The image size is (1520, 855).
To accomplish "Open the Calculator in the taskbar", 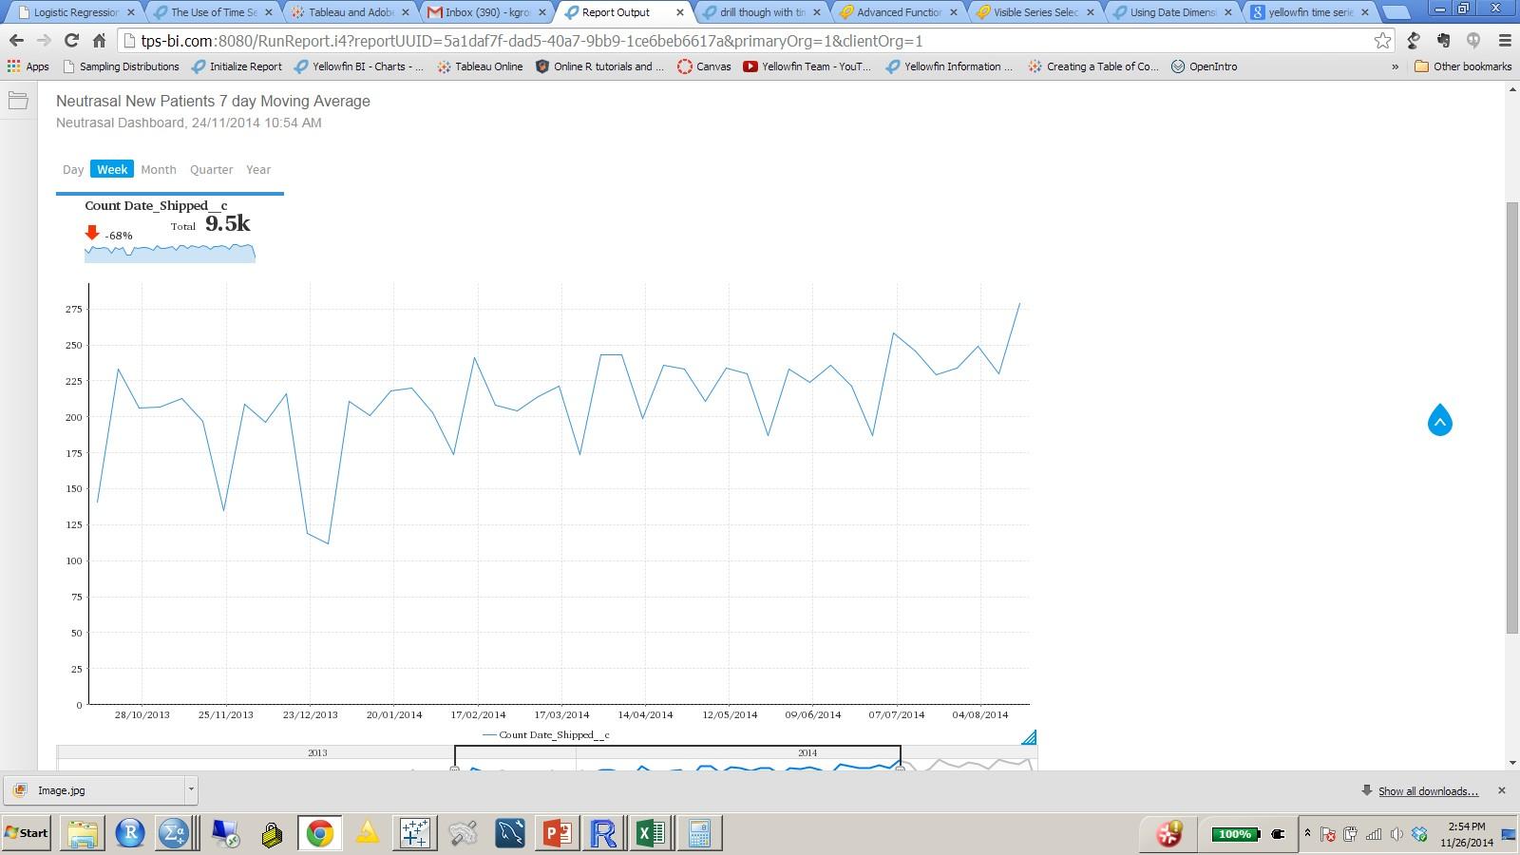I will coord(699,833).
